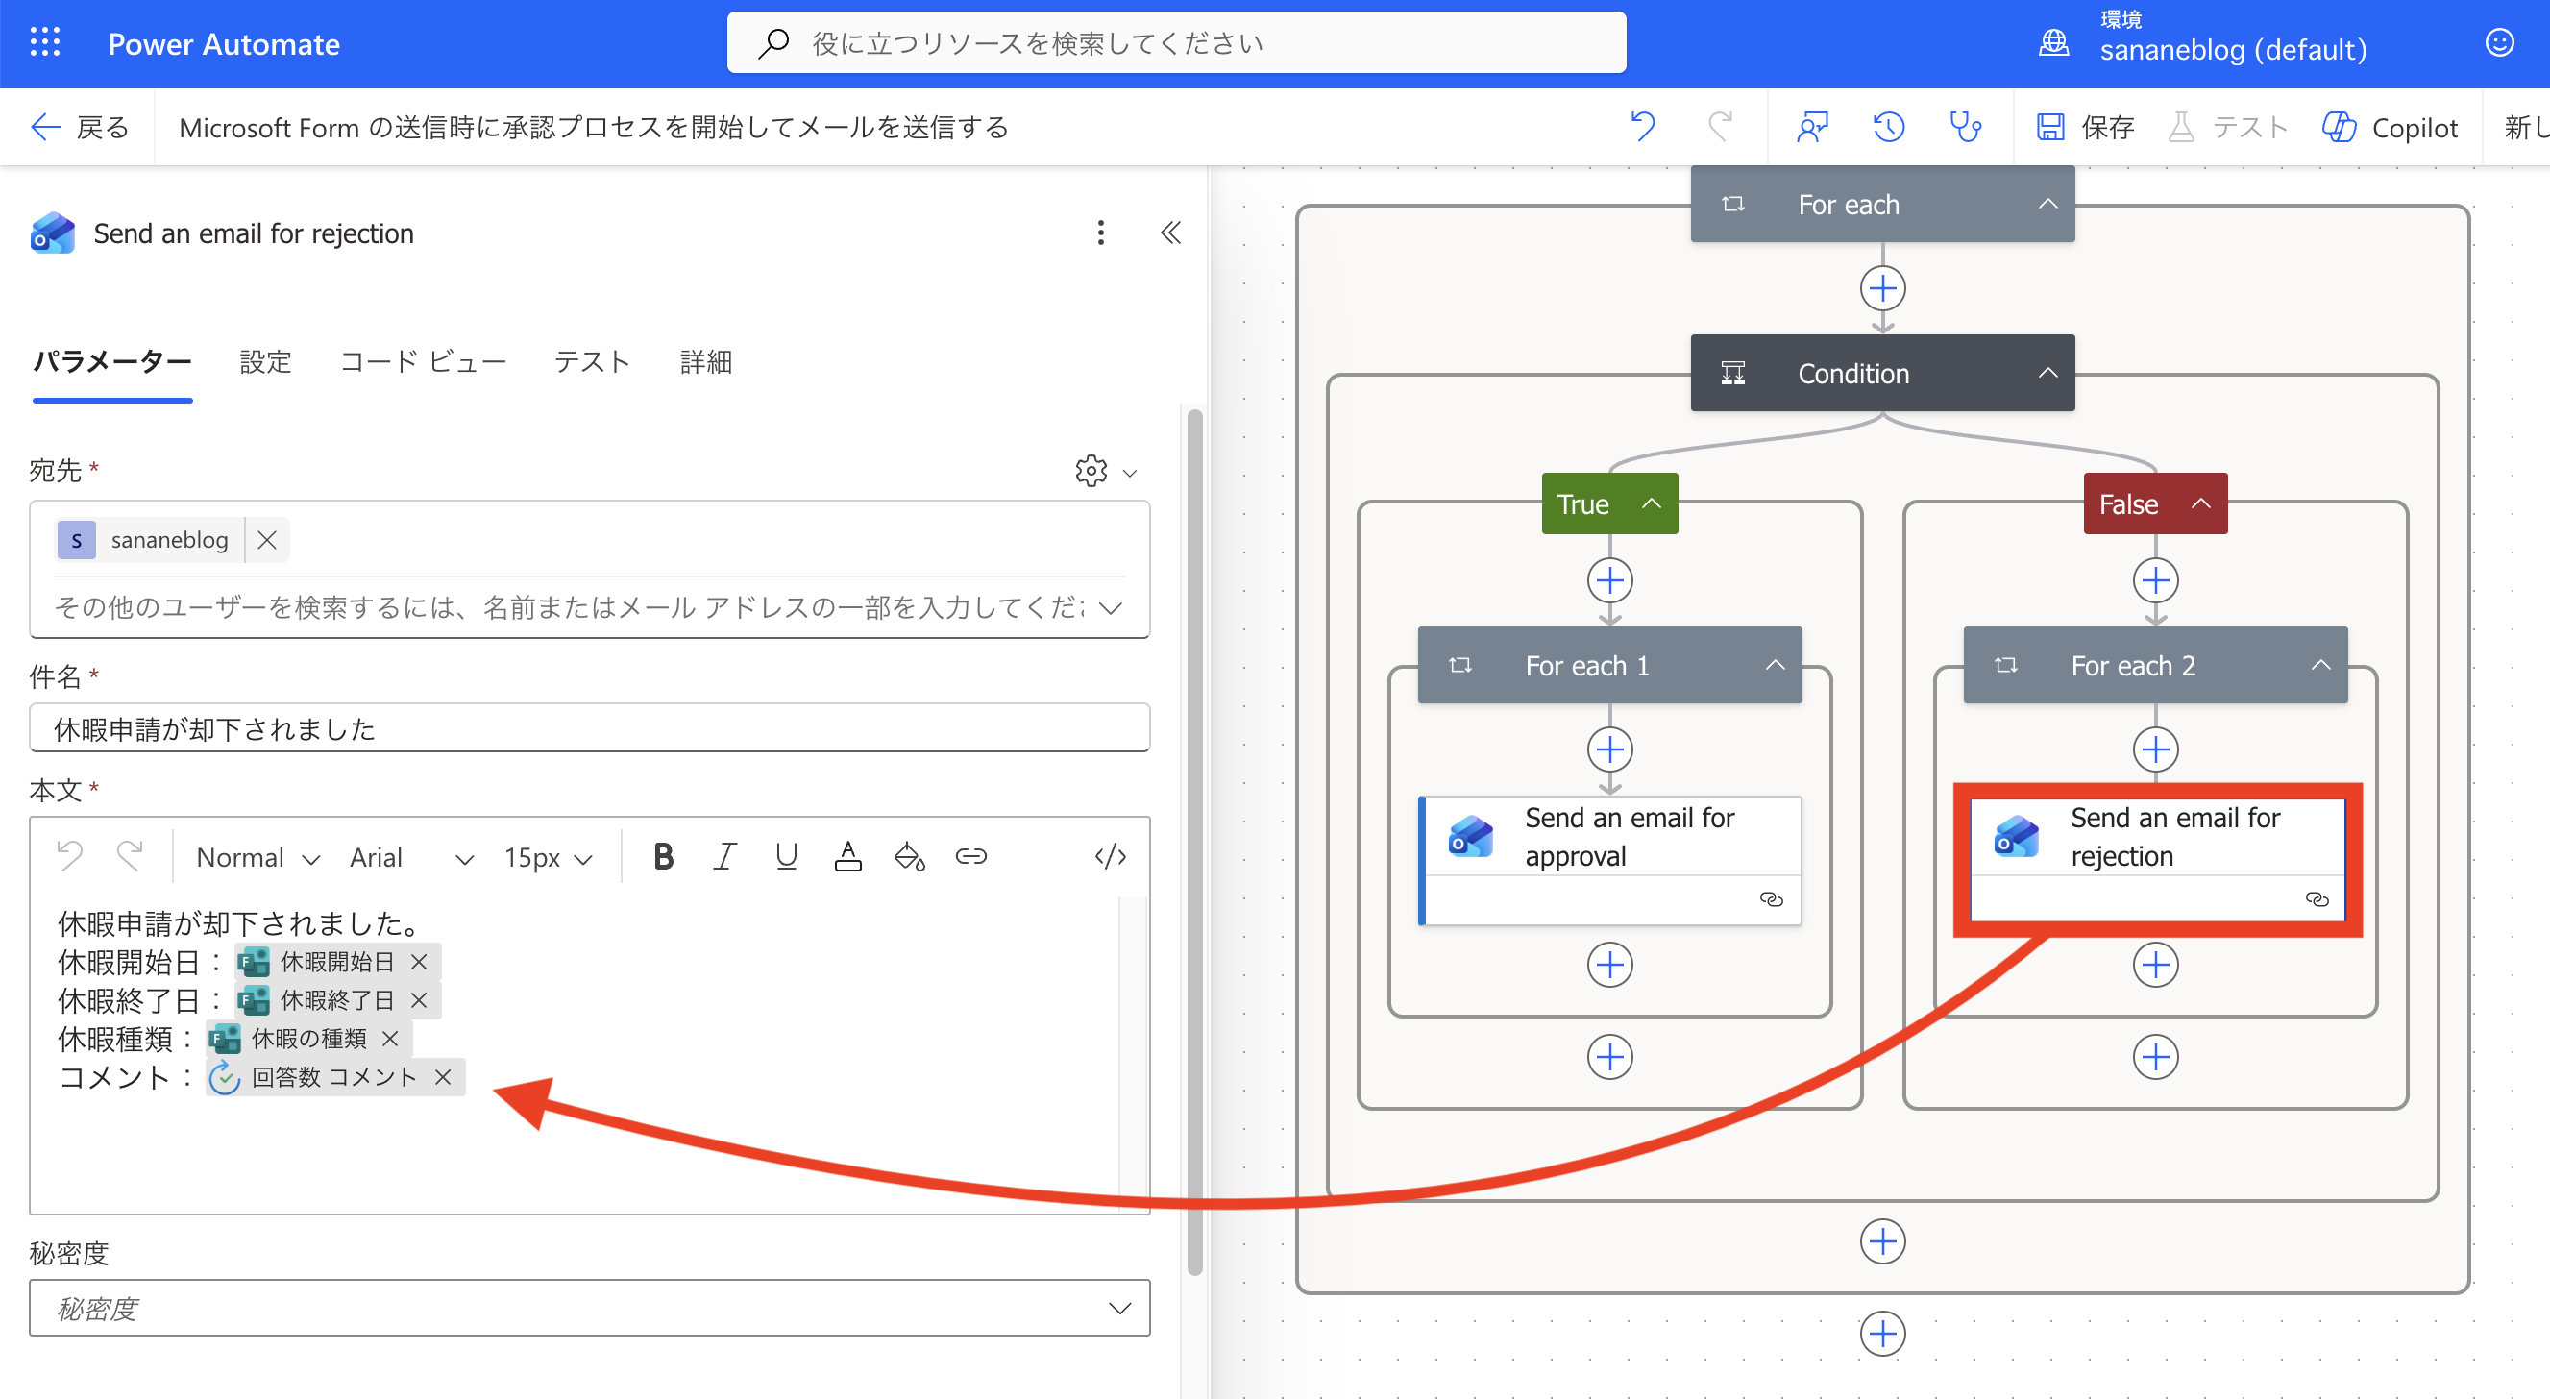The image size is (2550, 1399).
Task: Remove the 休暇終了日 dynamic token
Action: 419,1000
